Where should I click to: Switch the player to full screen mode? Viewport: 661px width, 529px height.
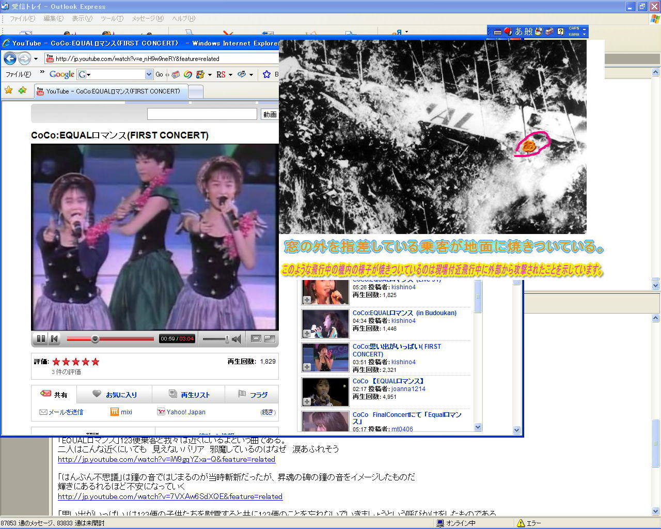[x=270, y=339]
